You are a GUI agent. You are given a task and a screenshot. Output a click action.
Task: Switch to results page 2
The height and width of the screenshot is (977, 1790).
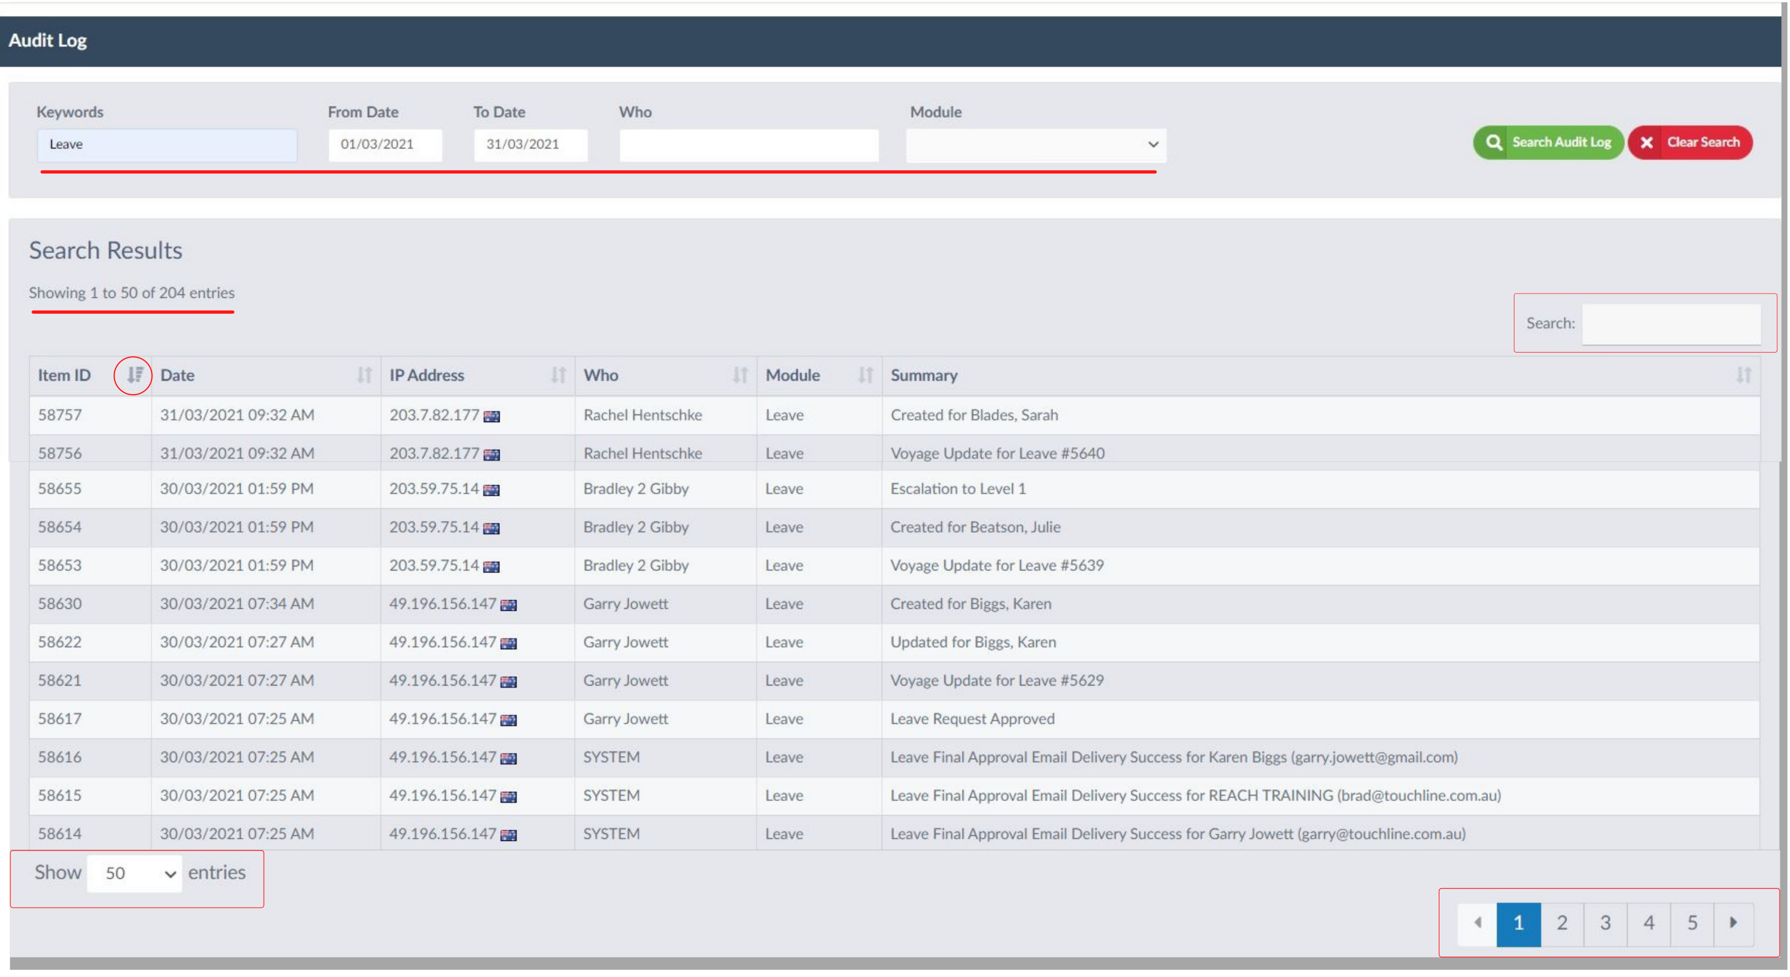[1562, 923]
